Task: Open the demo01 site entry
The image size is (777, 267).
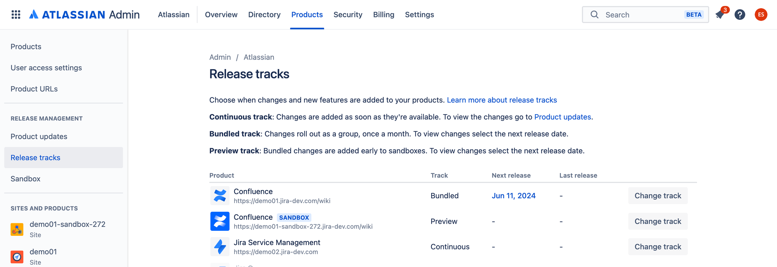Action: pos(64,257)
